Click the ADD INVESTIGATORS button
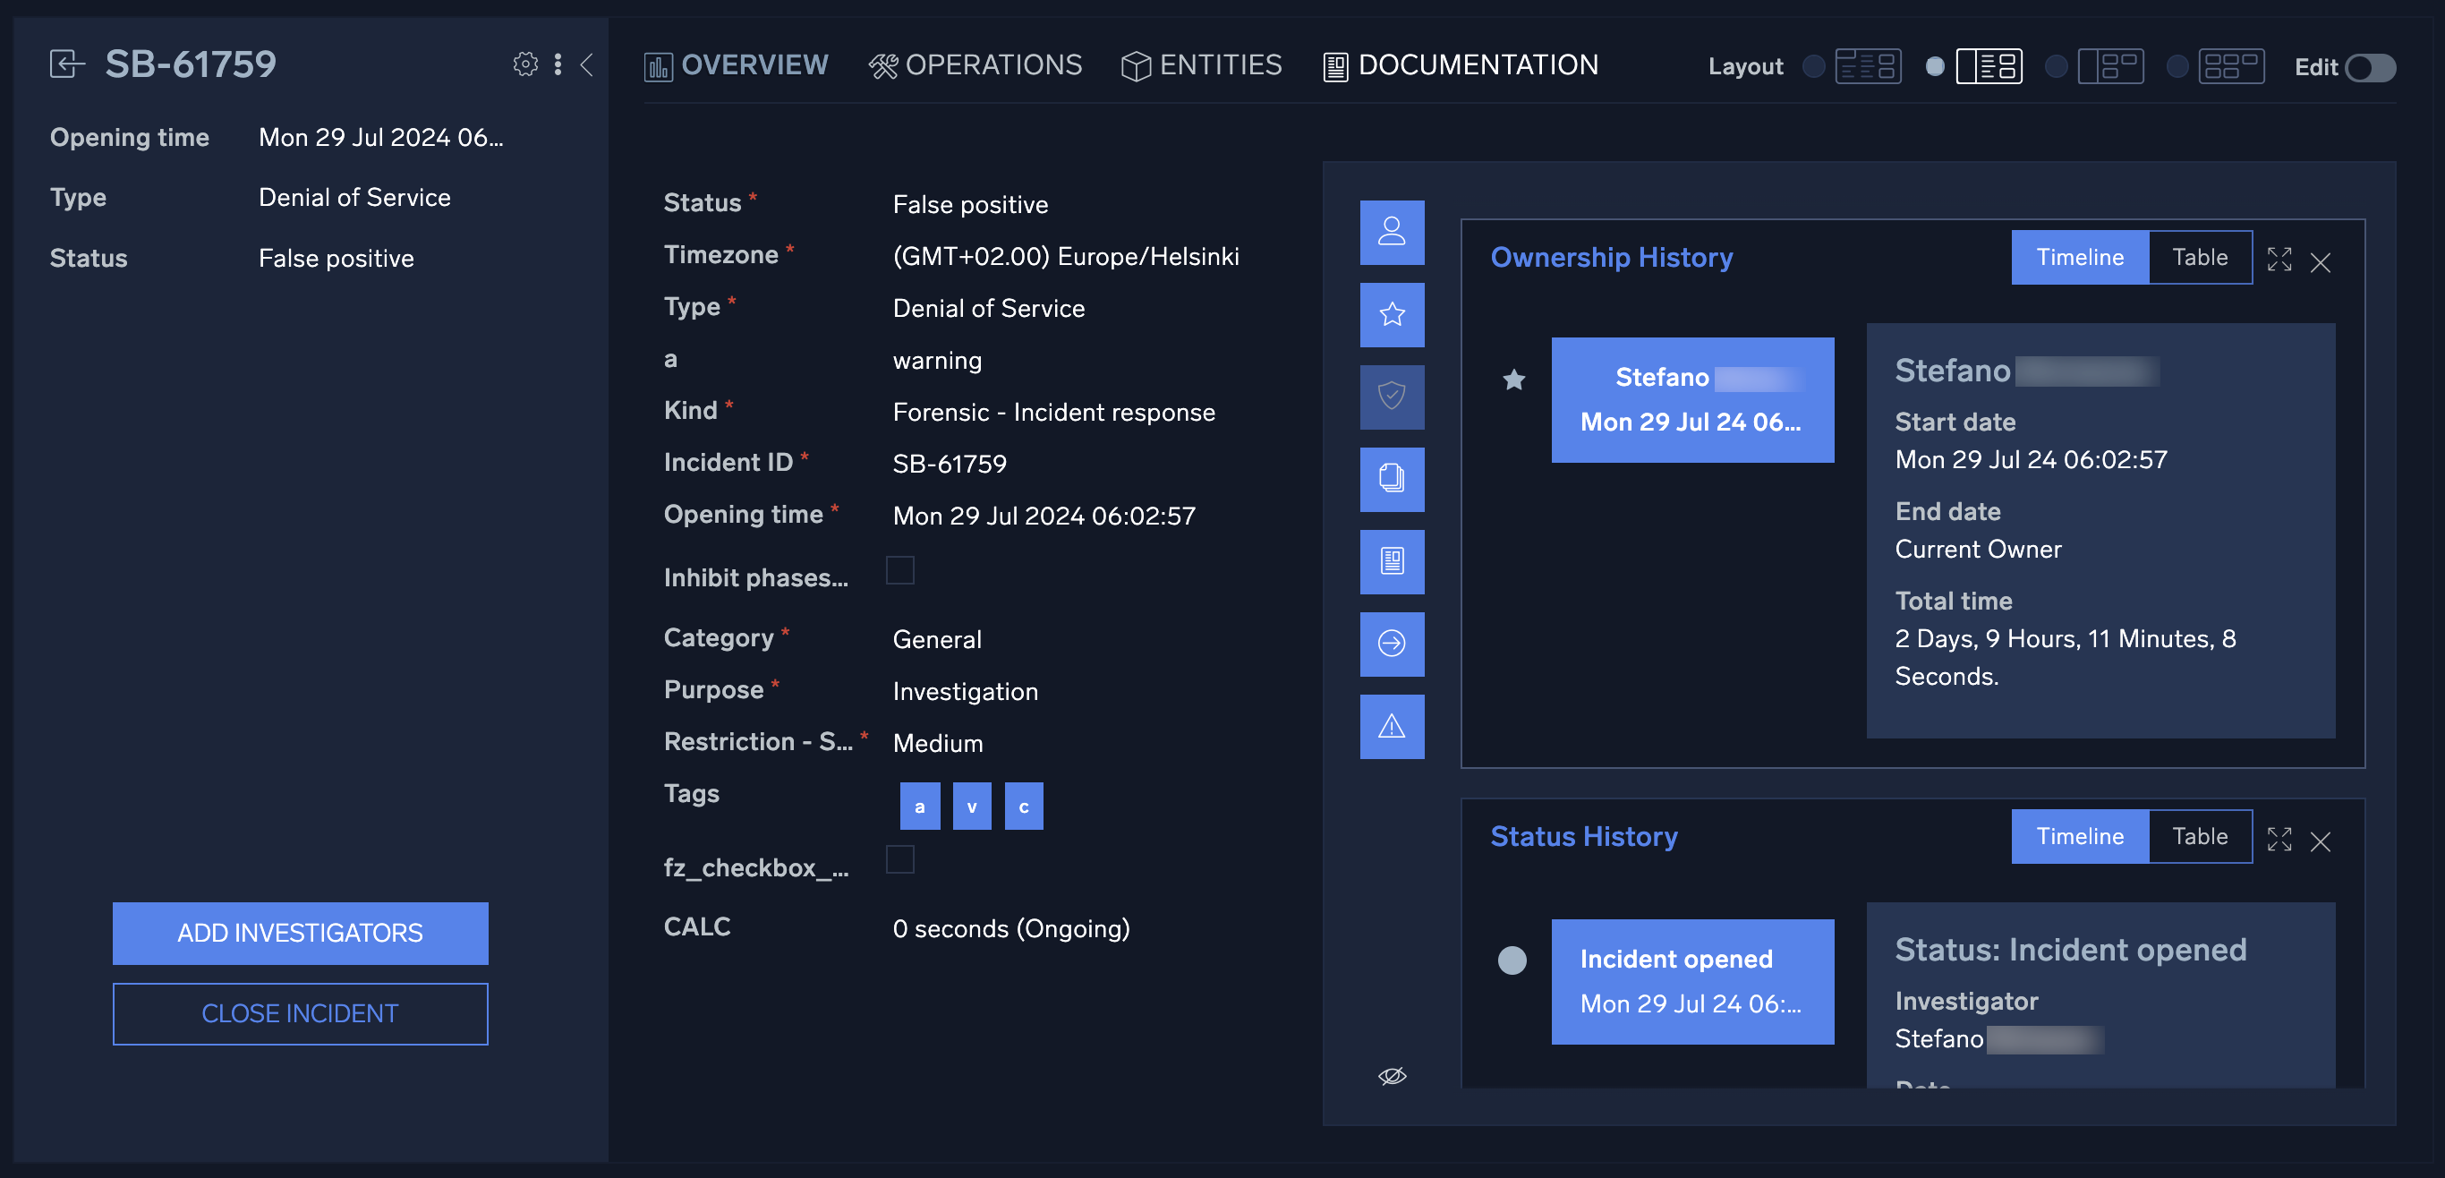 coord(300,933)
